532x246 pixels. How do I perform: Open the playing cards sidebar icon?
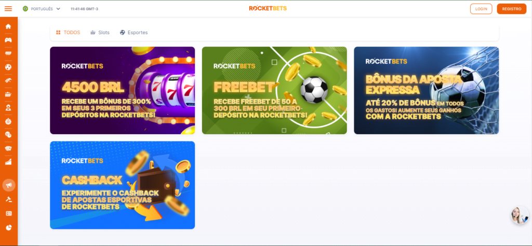[8, 148]
